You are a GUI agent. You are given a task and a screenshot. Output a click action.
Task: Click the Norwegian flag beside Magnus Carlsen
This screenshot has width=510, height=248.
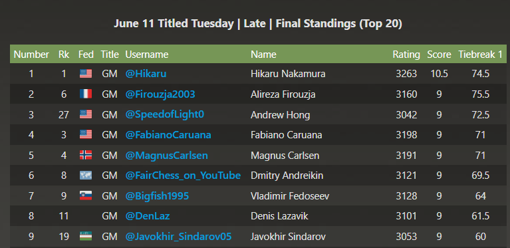86,155
